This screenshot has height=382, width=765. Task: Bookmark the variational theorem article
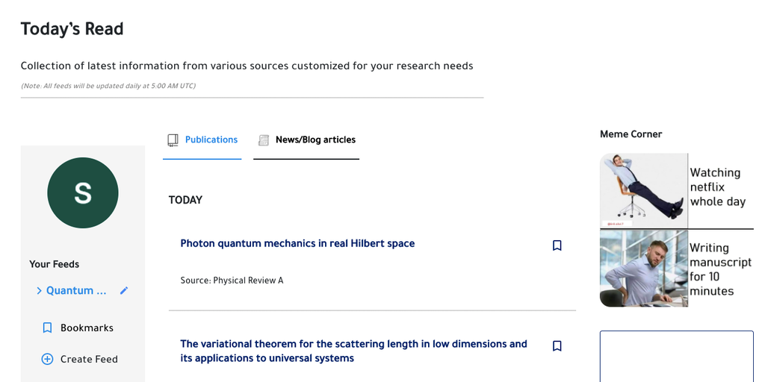(x=557, y=346)
